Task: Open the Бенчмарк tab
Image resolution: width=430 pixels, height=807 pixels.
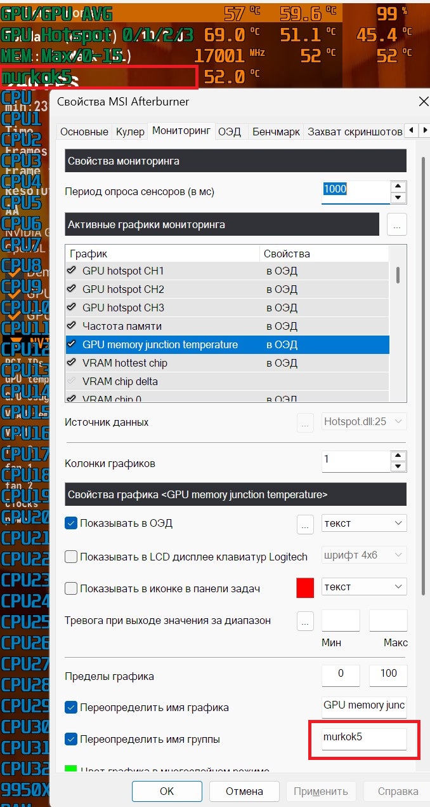Action: 276,132
